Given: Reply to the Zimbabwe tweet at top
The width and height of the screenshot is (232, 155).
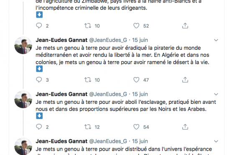Looking at the screenshot, I should pos(39,26).
